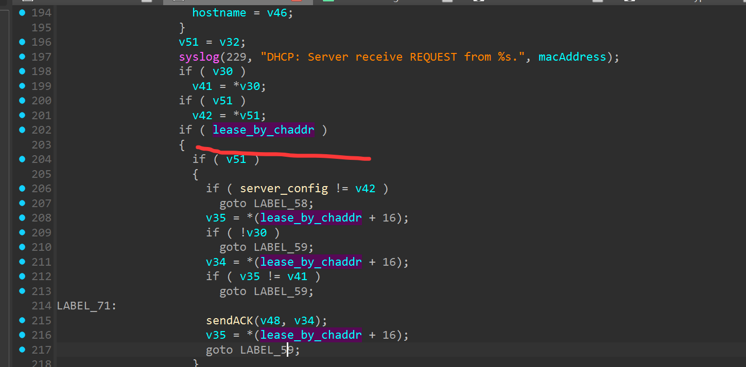Toggle breakpoint dot on line 201
746x367 pixels.
click(x=22, y=115)
